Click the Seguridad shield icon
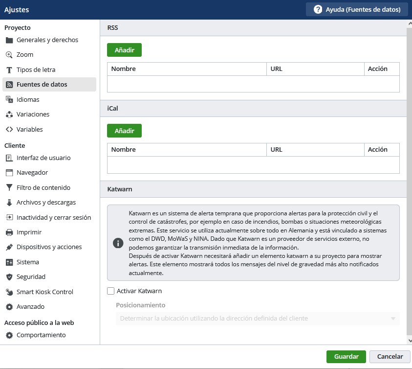This screenshot has width=412, height=369. [x=9, y=277]
